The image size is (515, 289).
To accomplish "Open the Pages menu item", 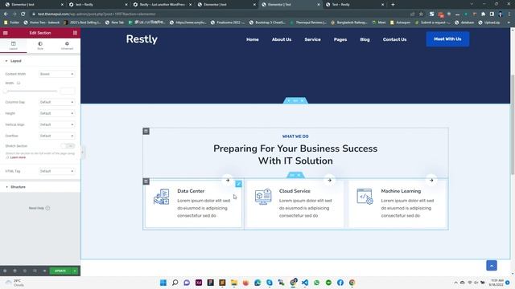I will pos(340,39).
